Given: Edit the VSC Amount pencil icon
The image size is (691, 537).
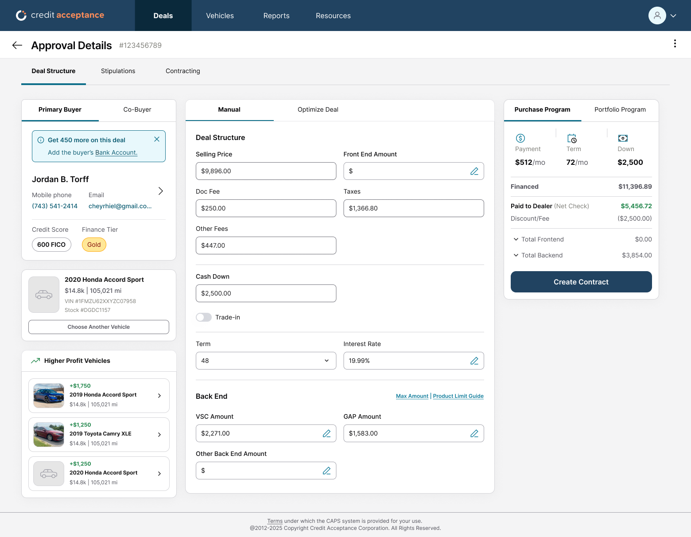Looking at the screenshot, I should tap(327, 433).
